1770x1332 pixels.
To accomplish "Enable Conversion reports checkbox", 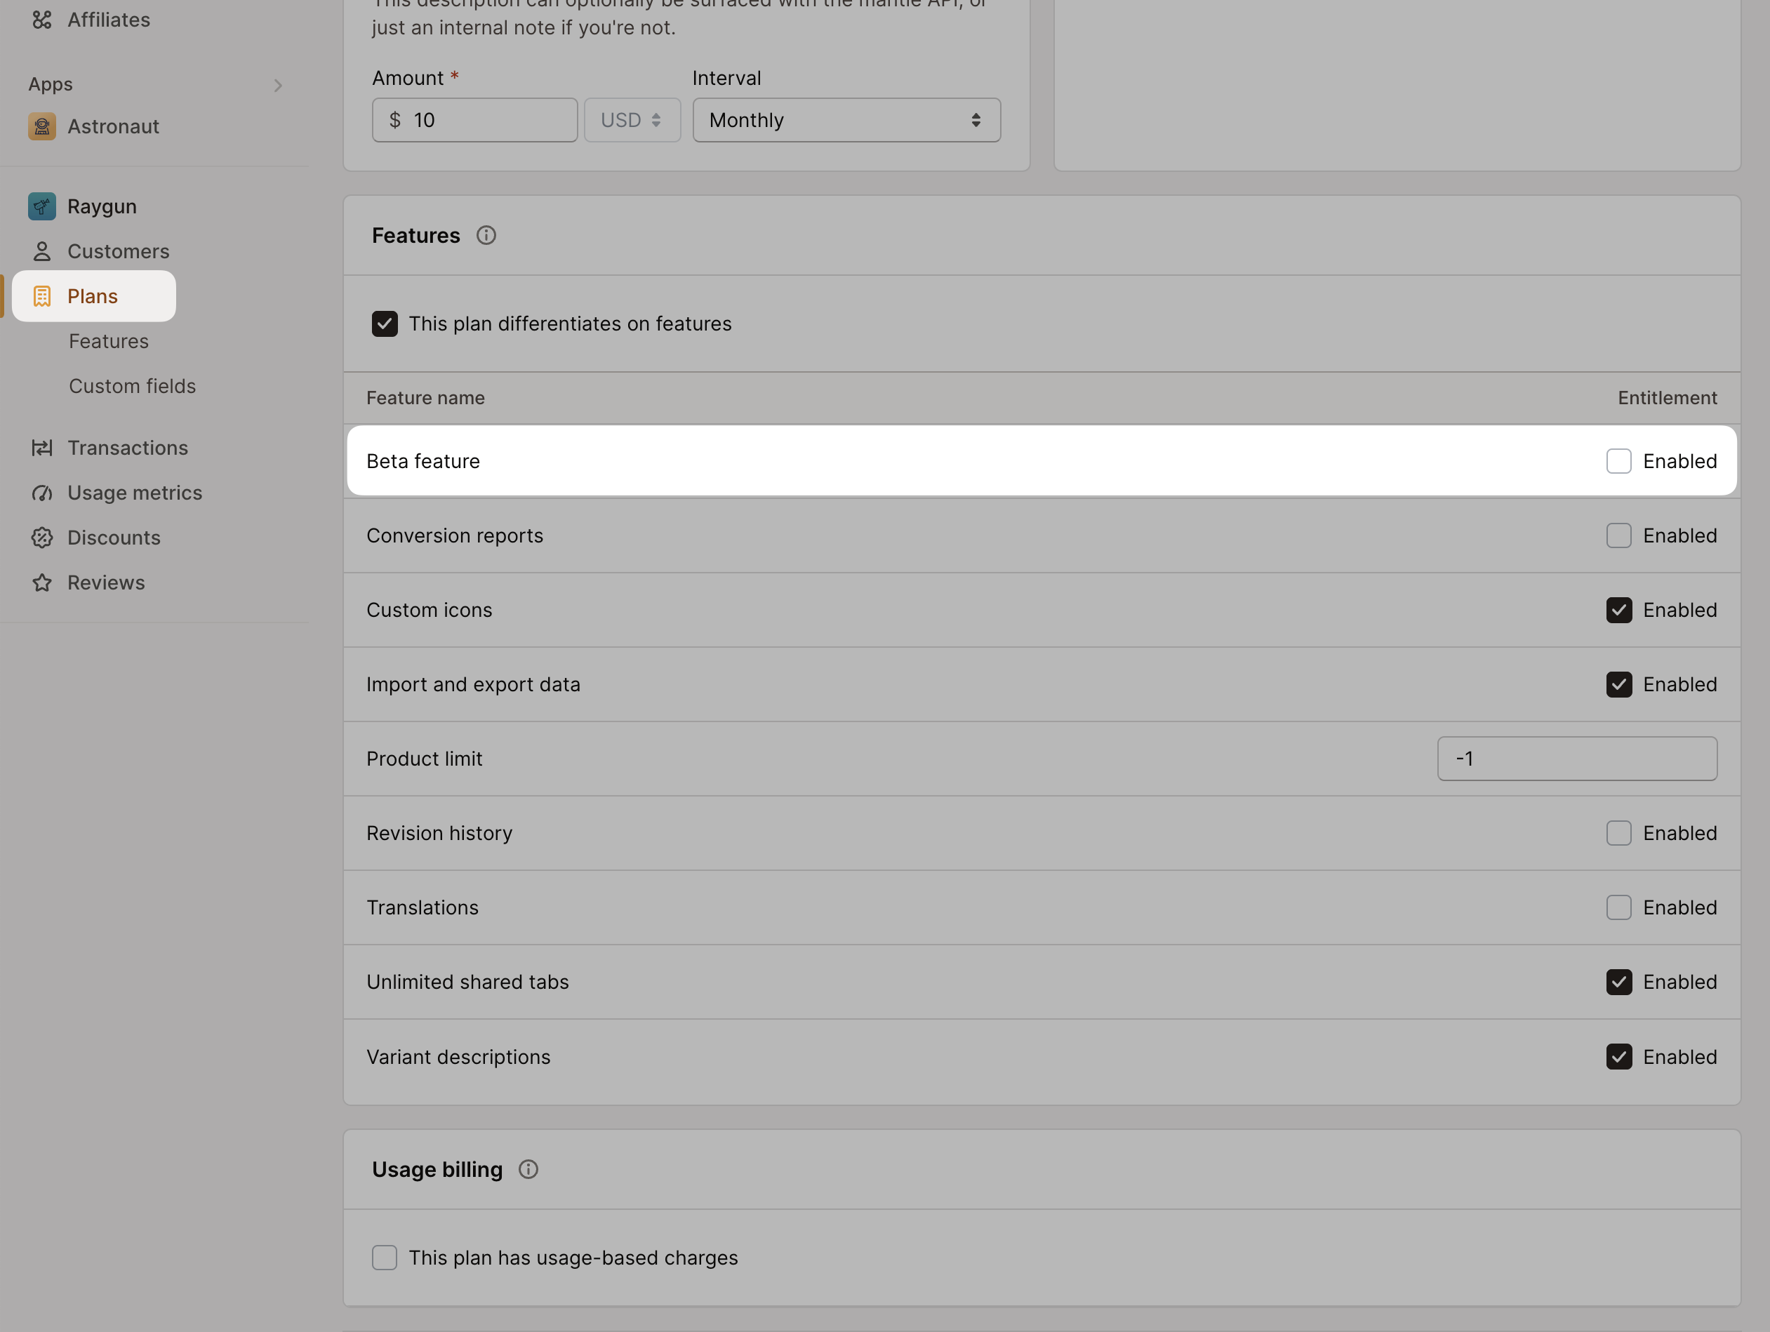I will [1618, 535].
